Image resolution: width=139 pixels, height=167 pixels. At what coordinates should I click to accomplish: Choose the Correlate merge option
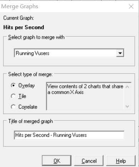click(x=24, y=107)
